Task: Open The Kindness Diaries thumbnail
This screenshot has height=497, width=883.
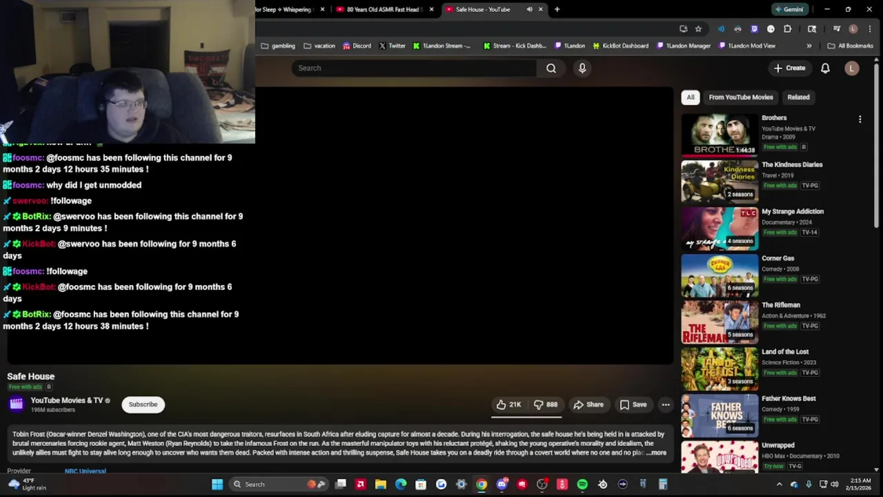Action: pyautogui.click(x=720, y=182)
